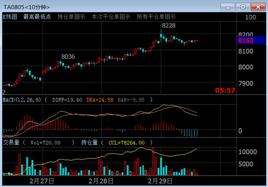Click the 10000 volume axis label
Screen dimensions: 268x187
tap(248, 152)
